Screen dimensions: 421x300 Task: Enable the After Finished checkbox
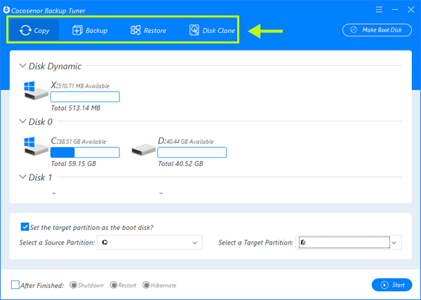coord(15,285)
